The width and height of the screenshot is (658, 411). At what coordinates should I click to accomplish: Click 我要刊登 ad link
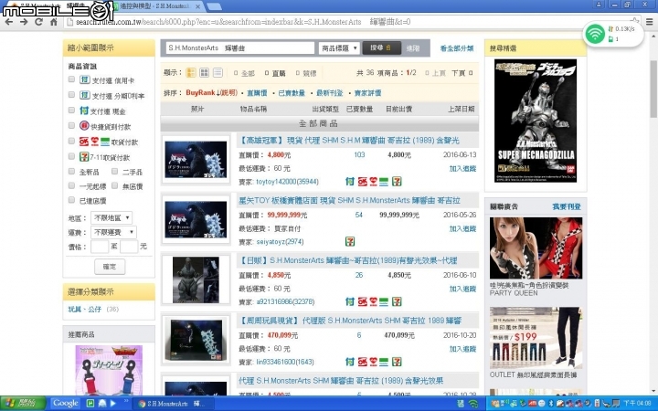tap(567, 206)
